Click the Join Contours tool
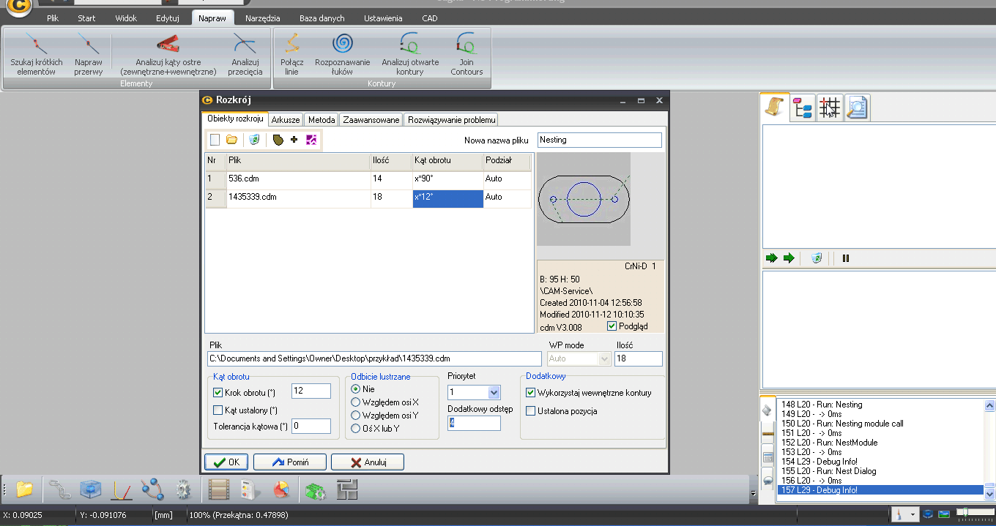996x526 pixels. (467, 54)
